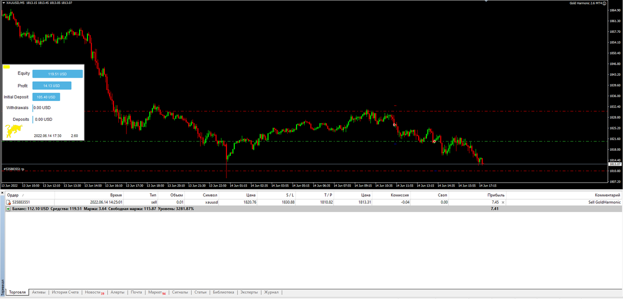Sort by the Прибыль column header
The image size is (623, 299).
pyautogui.click(x=478, y=195)
